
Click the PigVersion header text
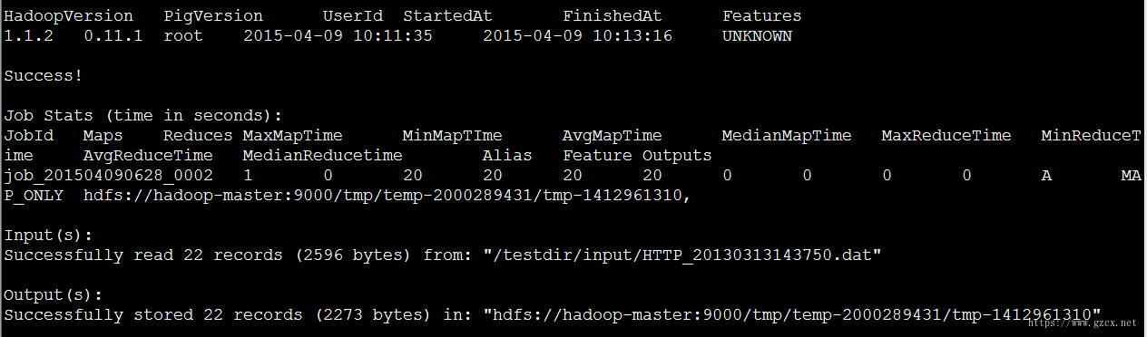(213, 16)
